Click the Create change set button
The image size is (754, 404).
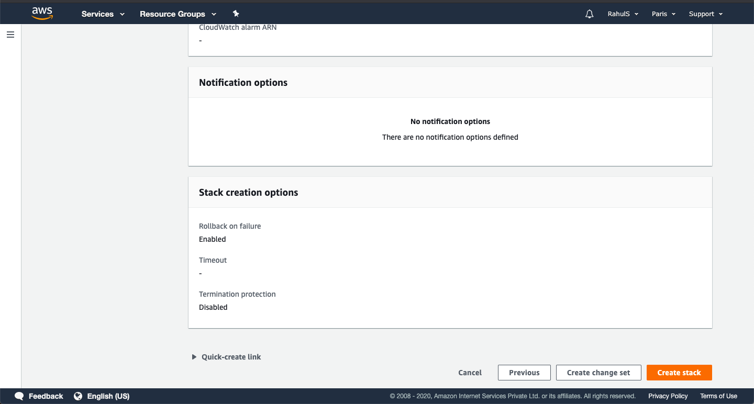598,373
